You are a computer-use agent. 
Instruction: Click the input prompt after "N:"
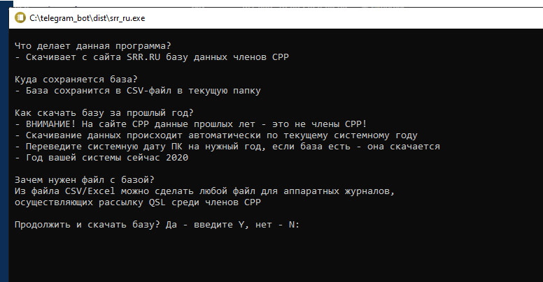[304, 225]
